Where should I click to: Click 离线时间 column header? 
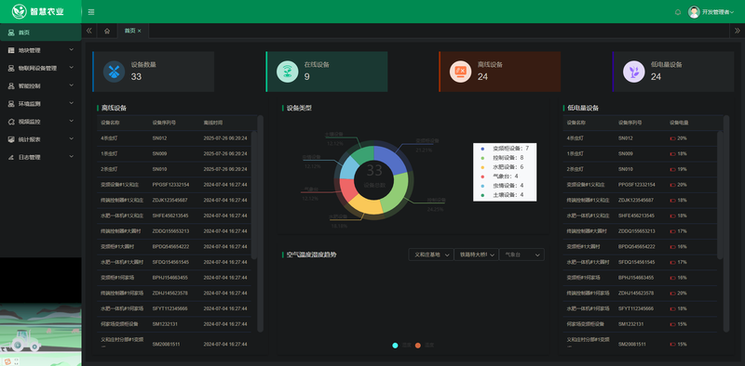point(213,123)
